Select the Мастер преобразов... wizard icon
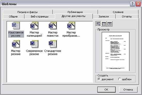The height and width of the screenshot is (95, 142). pyautogui.click(x=71, y=26)
